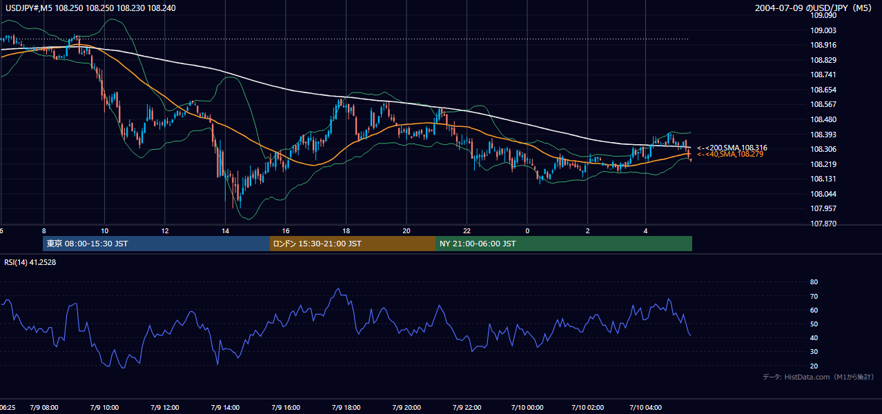Click the 7/10 00:00 date axis label
The height and width of the screenshot is (414, 882).
[527, 408]
